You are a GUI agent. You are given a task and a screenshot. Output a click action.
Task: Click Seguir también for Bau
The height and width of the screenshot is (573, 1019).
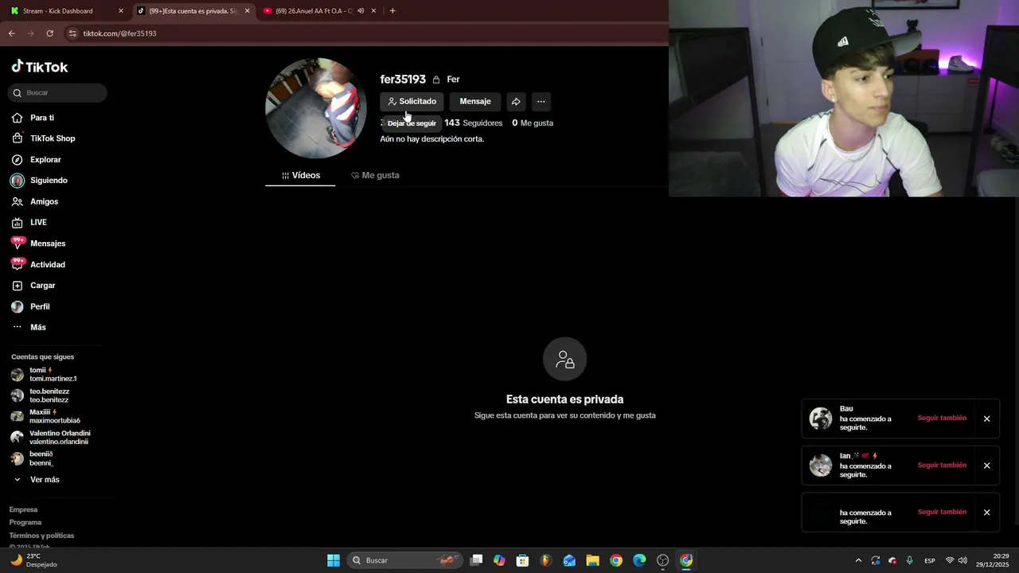pyautogui.click(x=942, y=419)
